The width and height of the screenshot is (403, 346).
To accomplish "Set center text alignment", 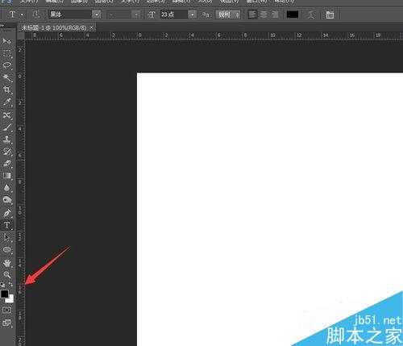I will click(264, 15).
